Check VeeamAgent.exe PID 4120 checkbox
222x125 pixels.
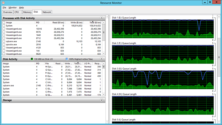tap(4, 48)
